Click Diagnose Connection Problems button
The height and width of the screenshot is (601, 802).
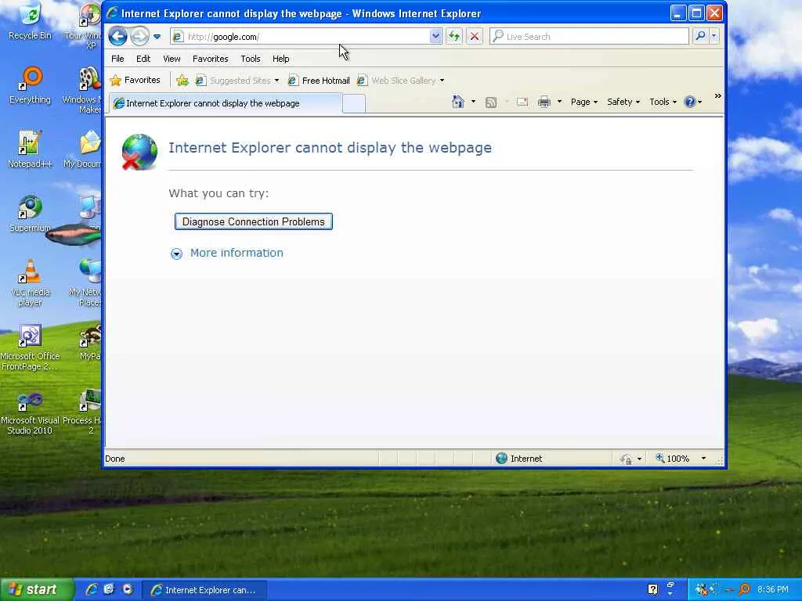(x=254, y=221)
